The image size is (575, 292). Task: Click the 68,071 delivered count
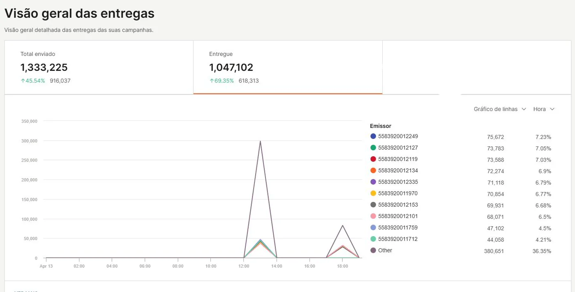(496, 217)
